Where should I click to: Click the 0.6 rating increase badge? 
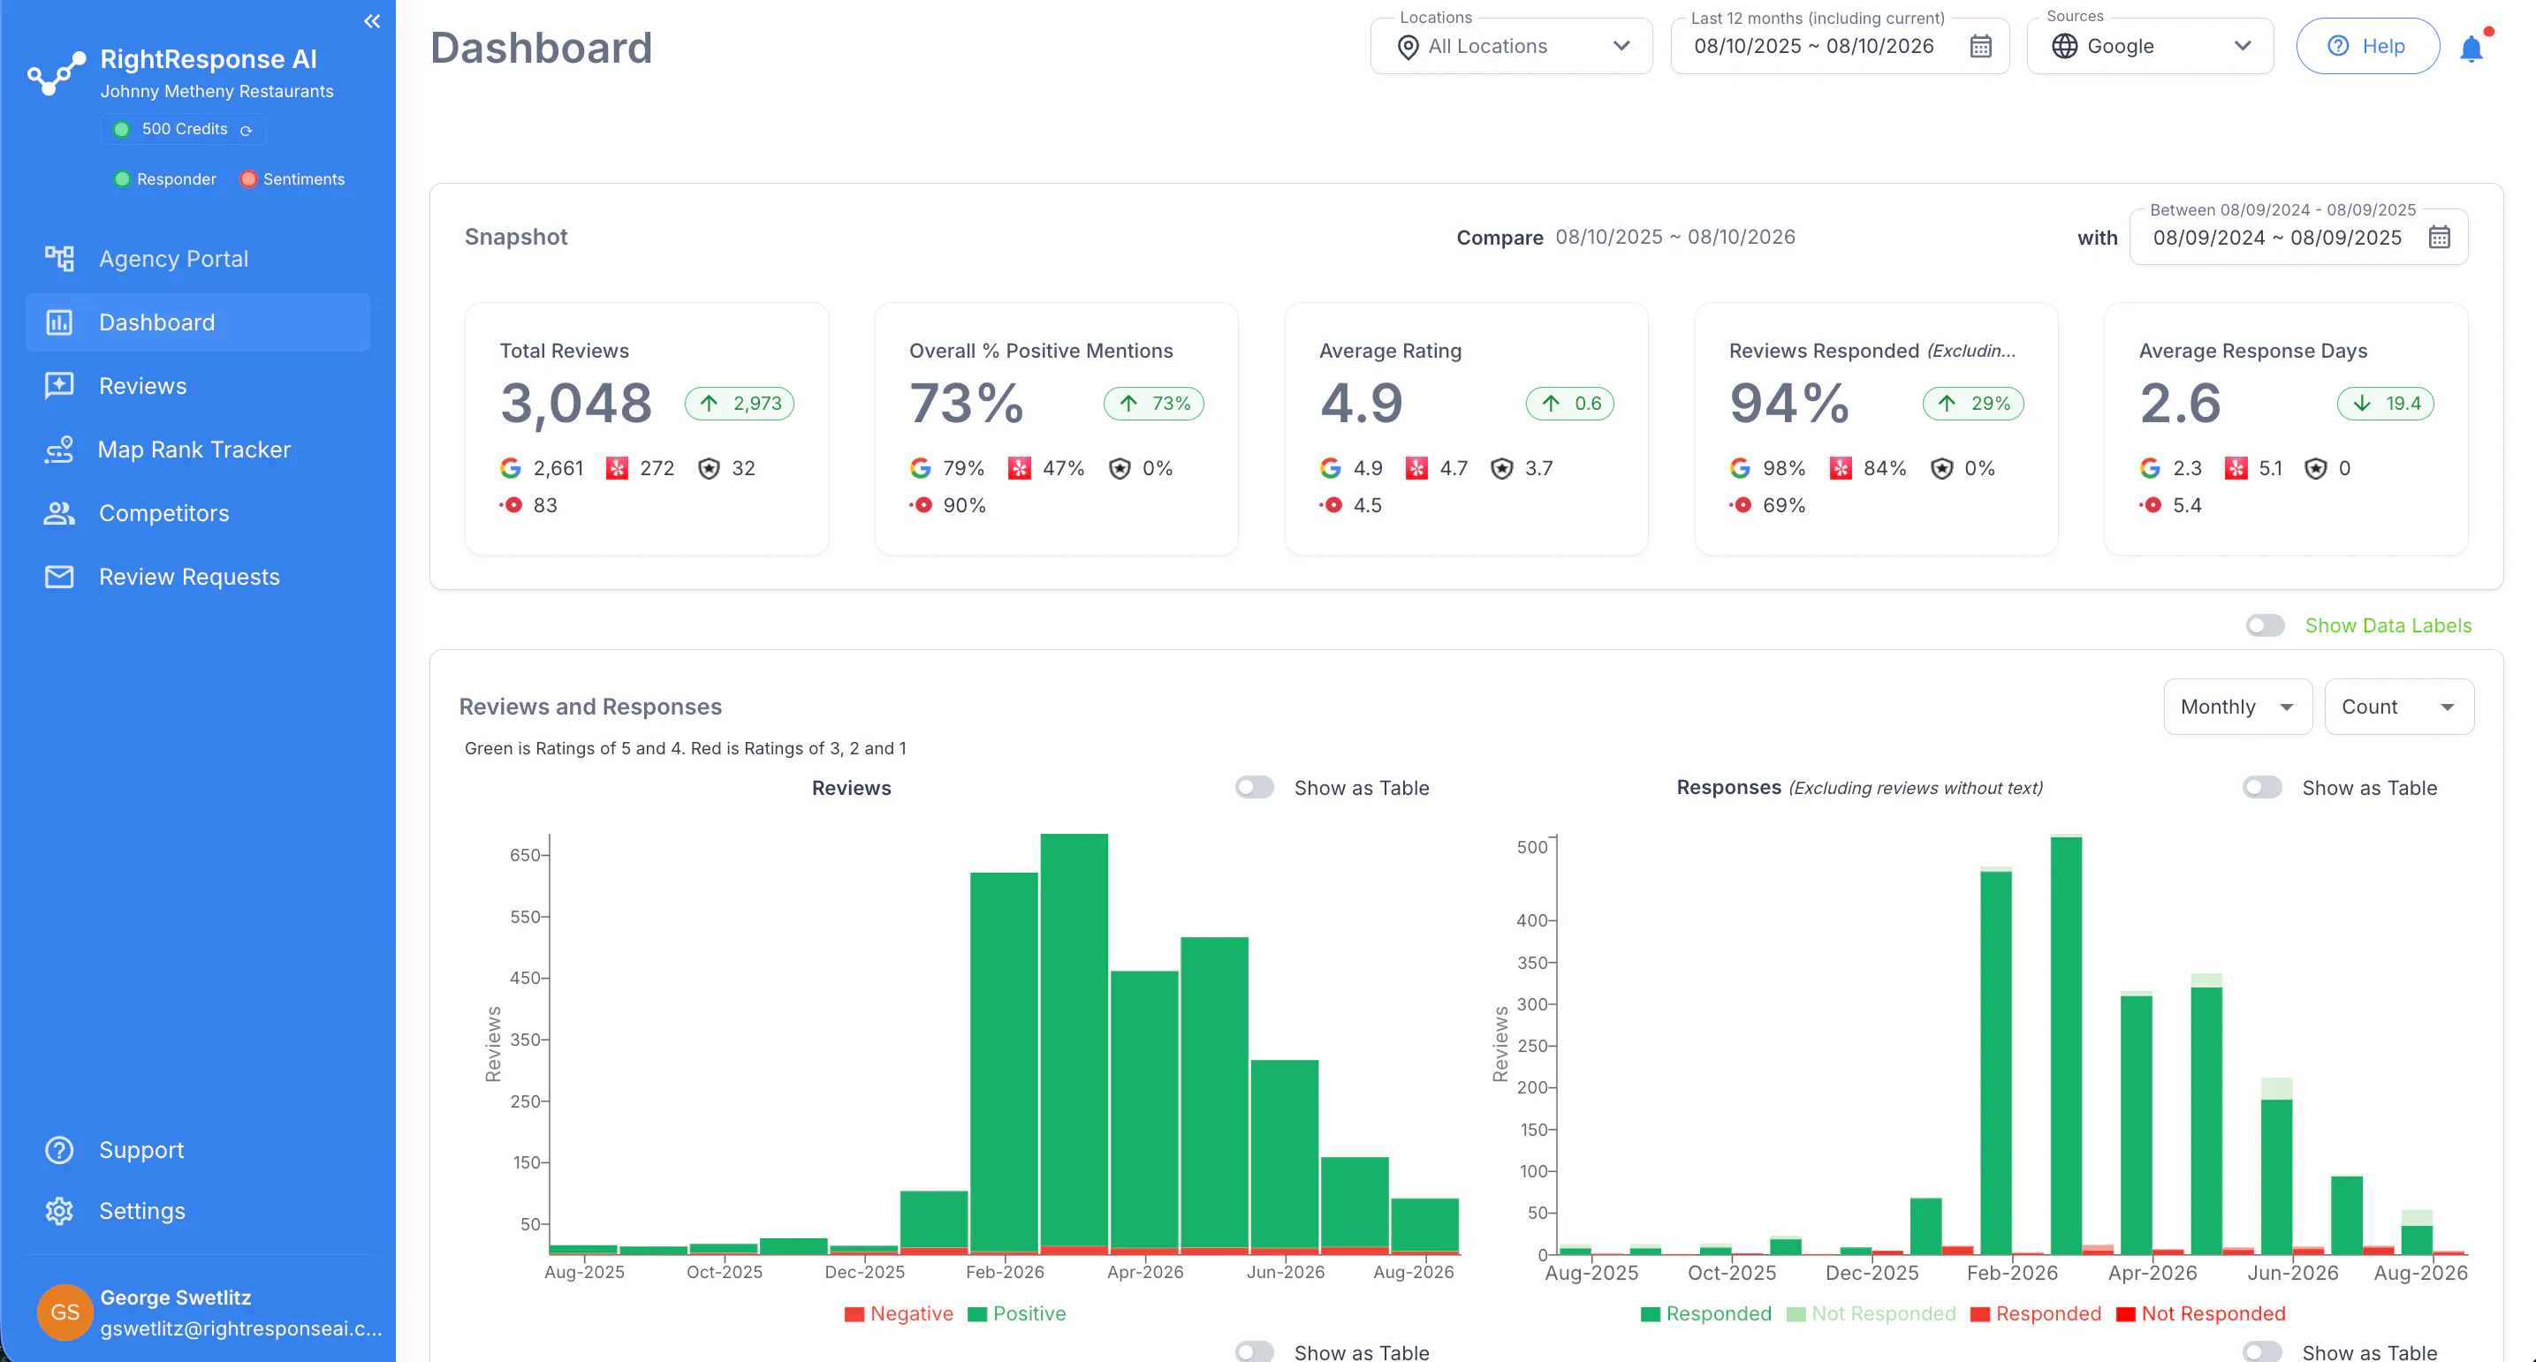click(x=1569, y=404)
